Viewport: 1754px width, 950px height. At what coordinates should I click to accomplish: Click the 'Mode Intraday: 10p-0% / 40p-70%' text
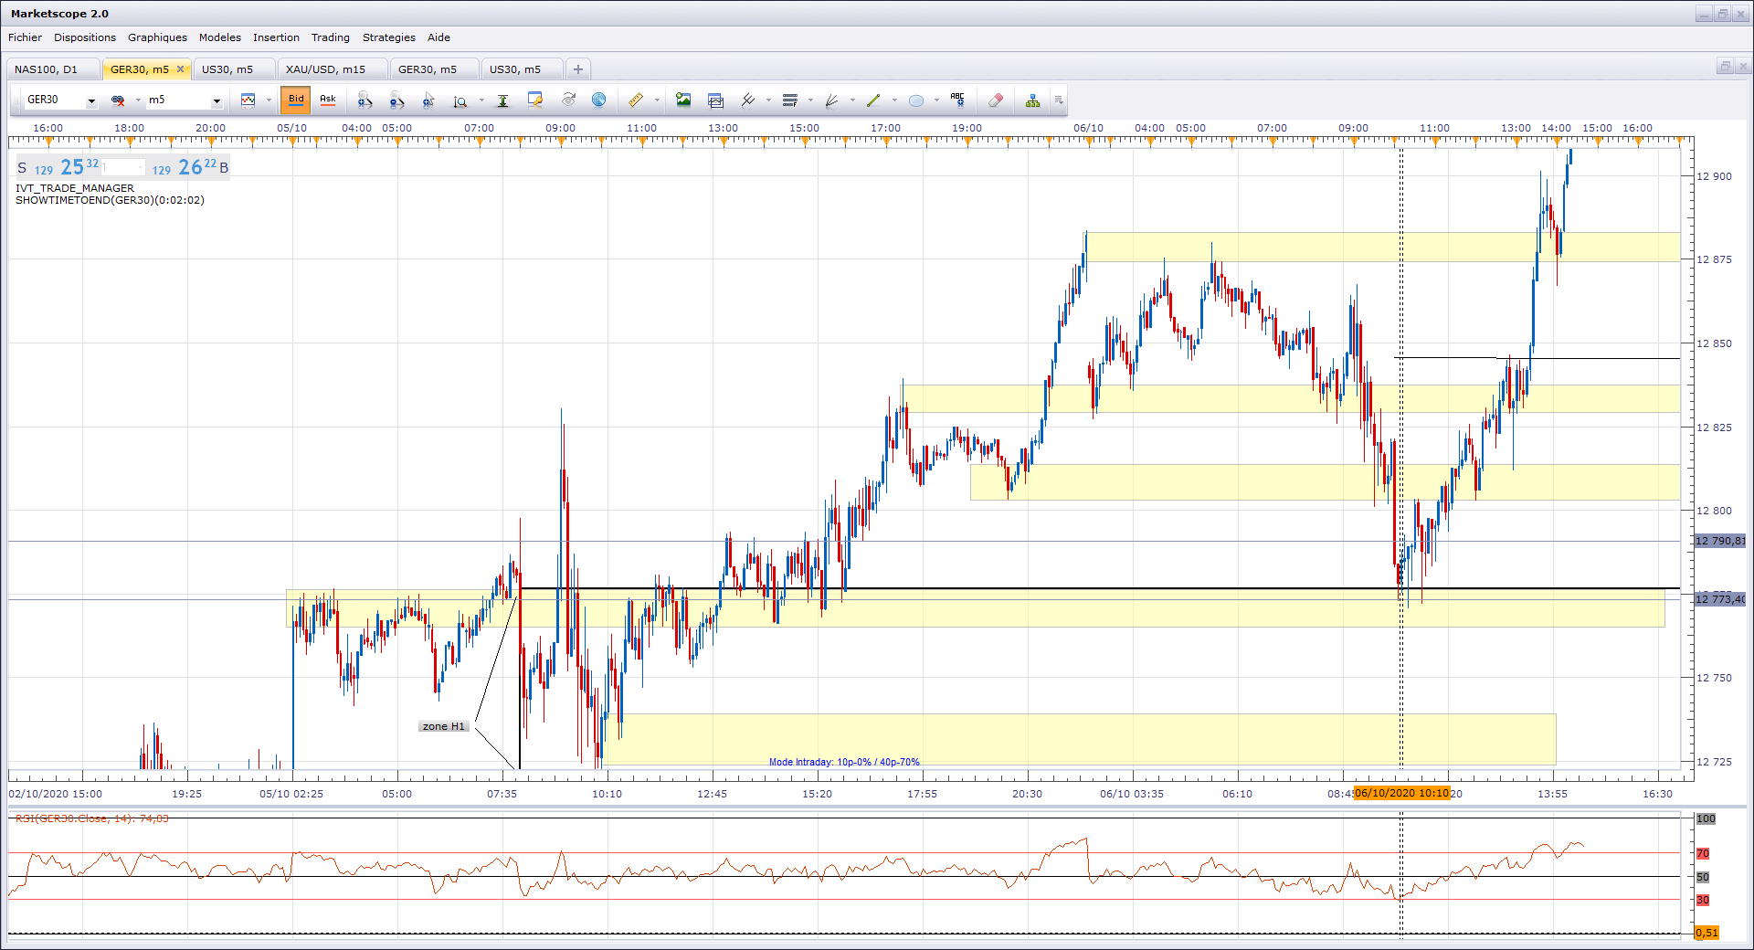(x=844, y=762)
